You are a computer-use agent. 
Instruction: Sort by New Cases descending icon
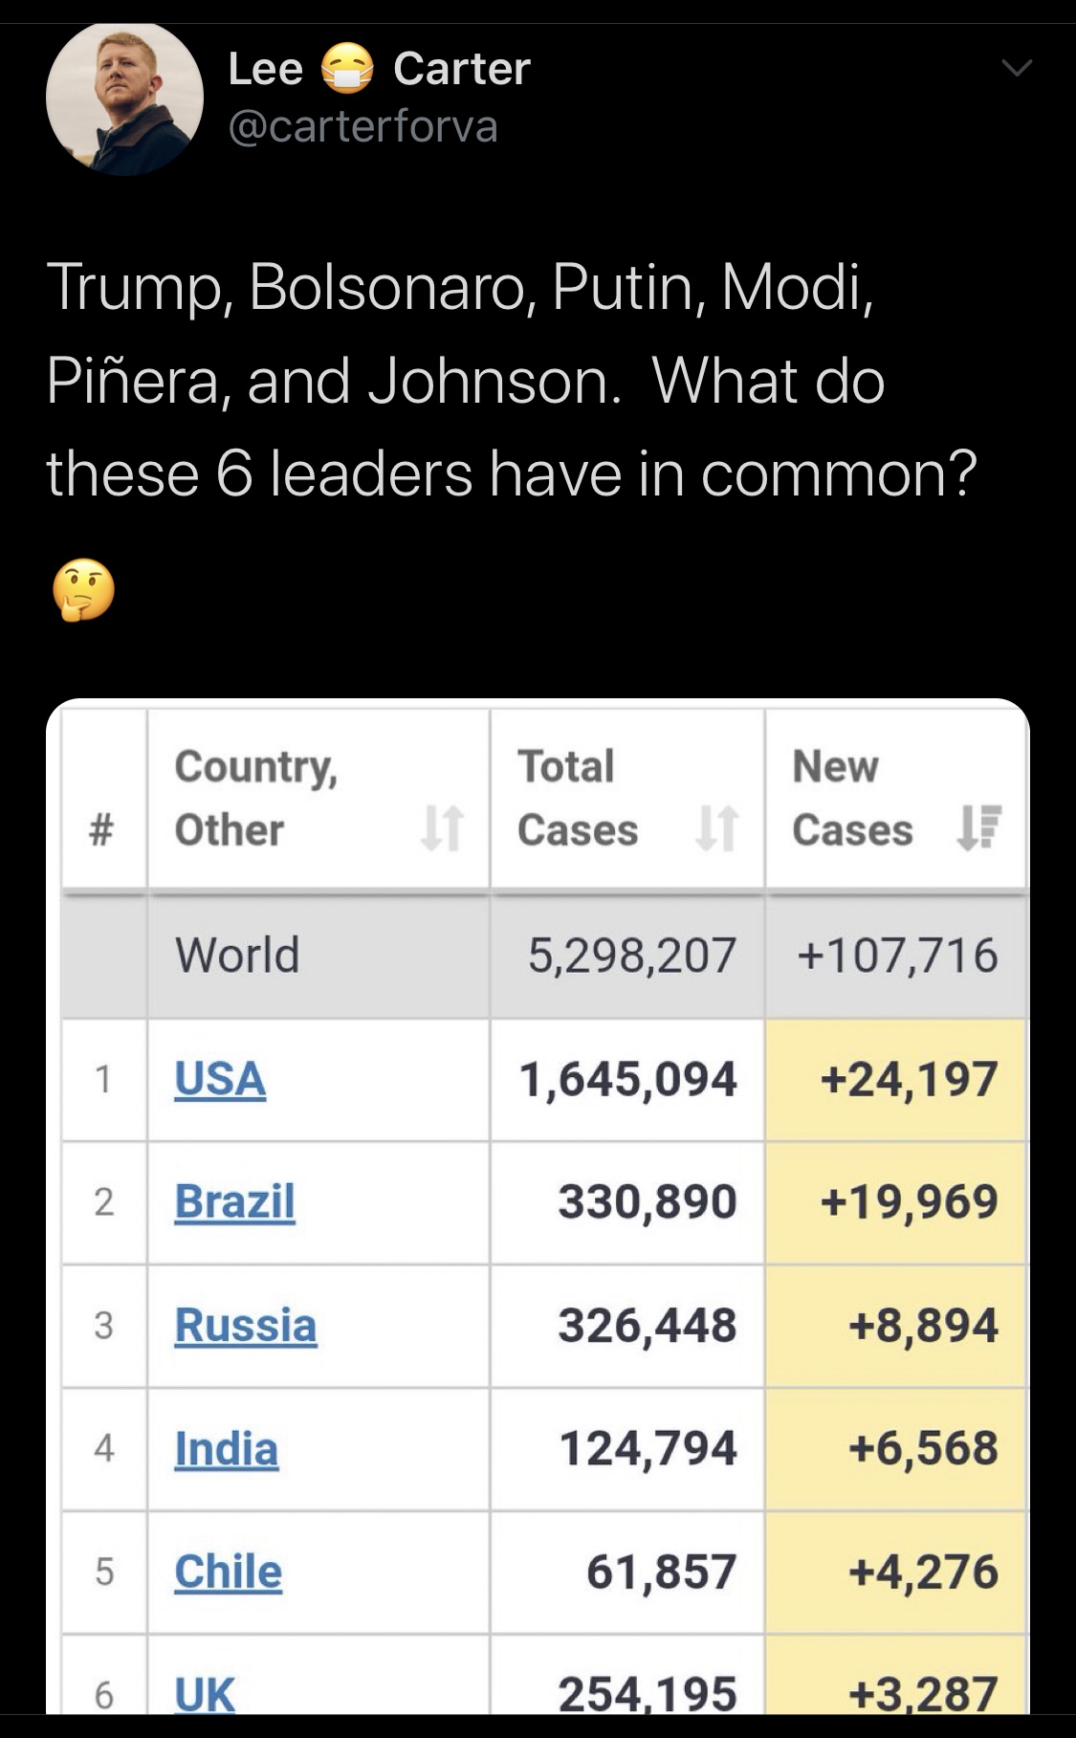978,828
